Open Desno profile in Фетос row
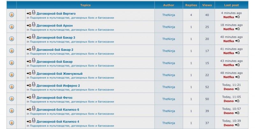Viewport: 255px width, 129px height. pos(229,101)
